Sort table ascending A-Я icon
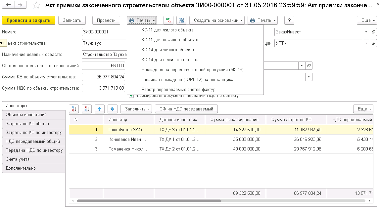 [74, 109]
